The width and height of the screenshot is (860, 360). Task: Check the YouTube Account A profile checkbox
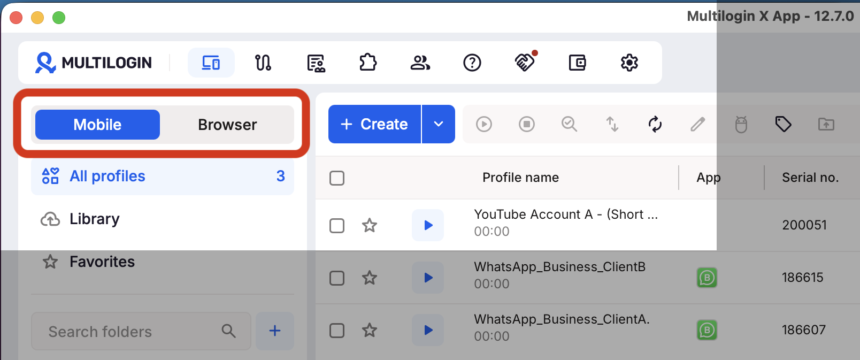click(337, 225)
